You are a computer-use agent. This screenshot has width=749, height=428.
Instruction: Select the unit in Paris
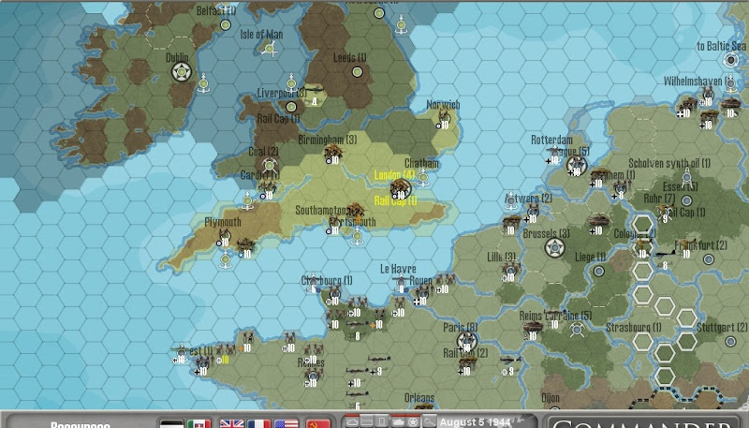coord(466,342)
